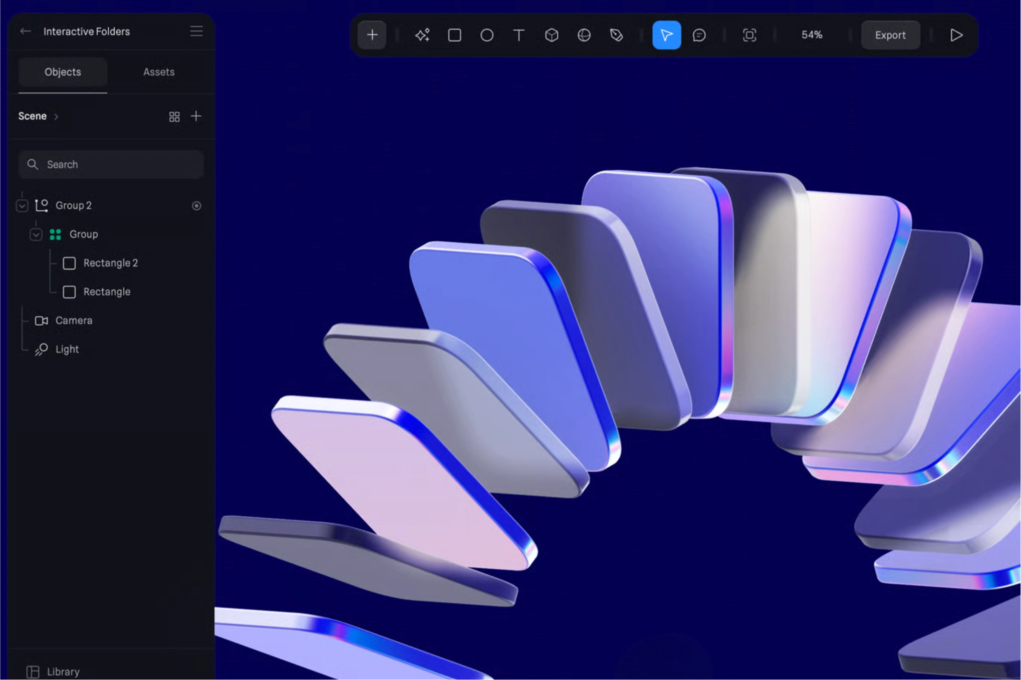Activate the Select arrow tool
The height and width of the screenshot is (680, 1021).
click(666, 35)
